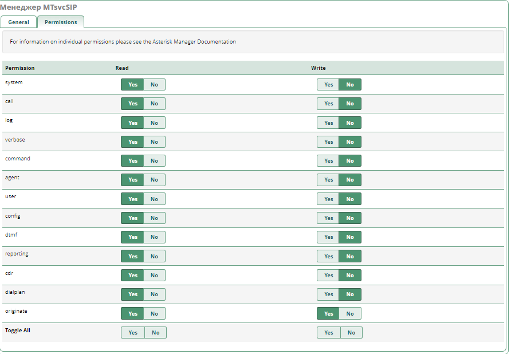Set call Write permission to Yes

tap(328, 104)
